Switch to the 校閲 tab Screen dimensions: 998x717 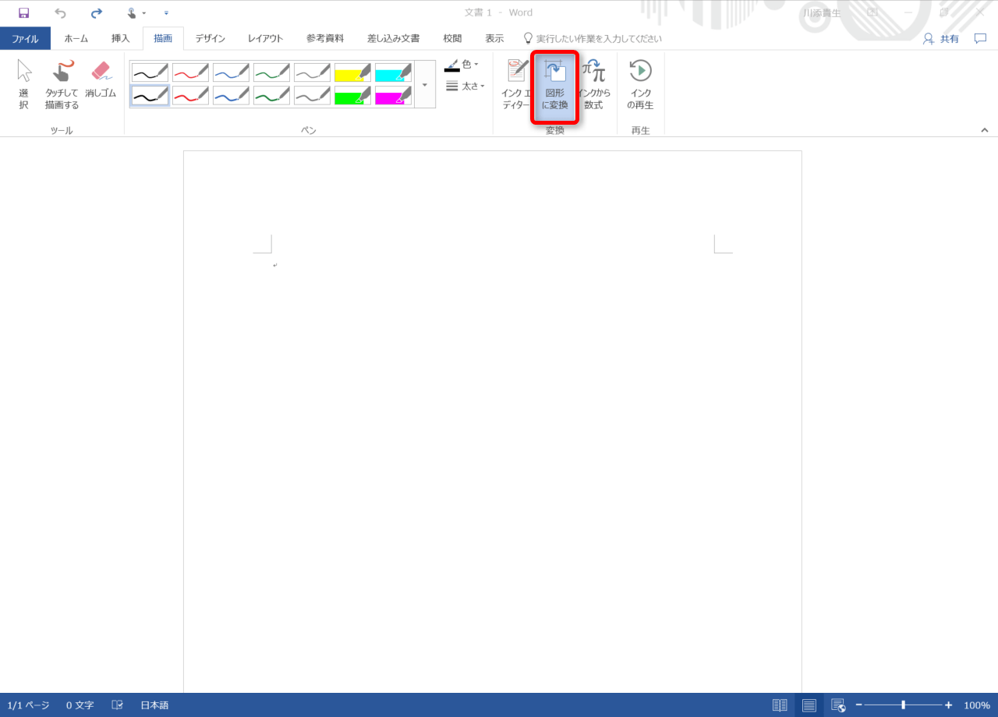point(452,38)
